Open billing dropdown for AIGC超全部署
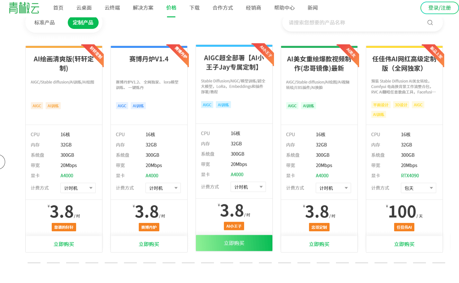 pyautogui.click(x=248, y=187)
